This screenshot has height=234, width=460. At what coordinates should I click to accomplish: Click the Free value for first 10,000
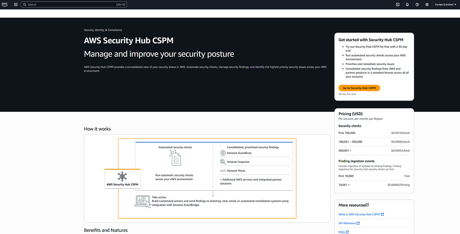(x=407, y=176)
